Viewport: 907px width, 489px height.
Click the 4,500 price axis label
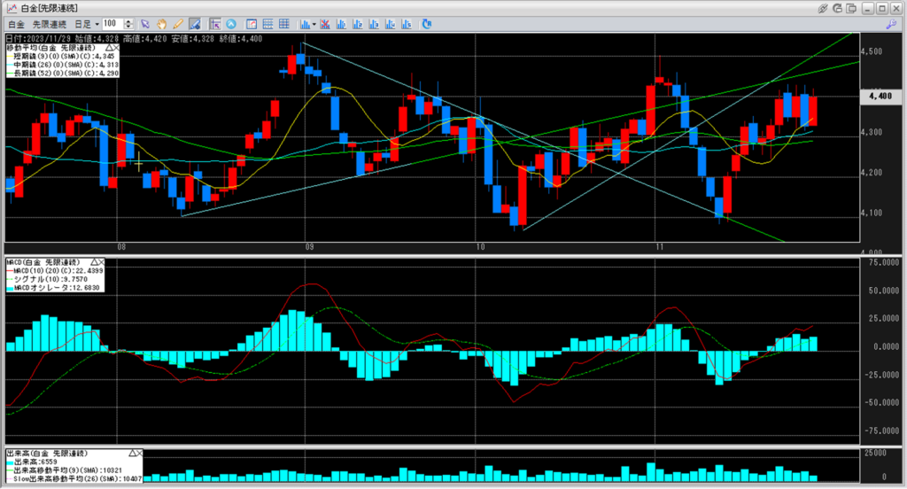[872, 51]
